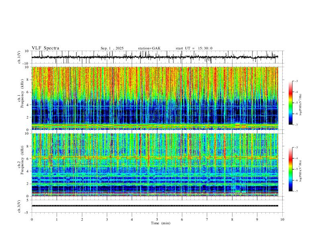Click time axis tick label "6"
The width and height of the screenshot is (318, 246).
point(182,219)
